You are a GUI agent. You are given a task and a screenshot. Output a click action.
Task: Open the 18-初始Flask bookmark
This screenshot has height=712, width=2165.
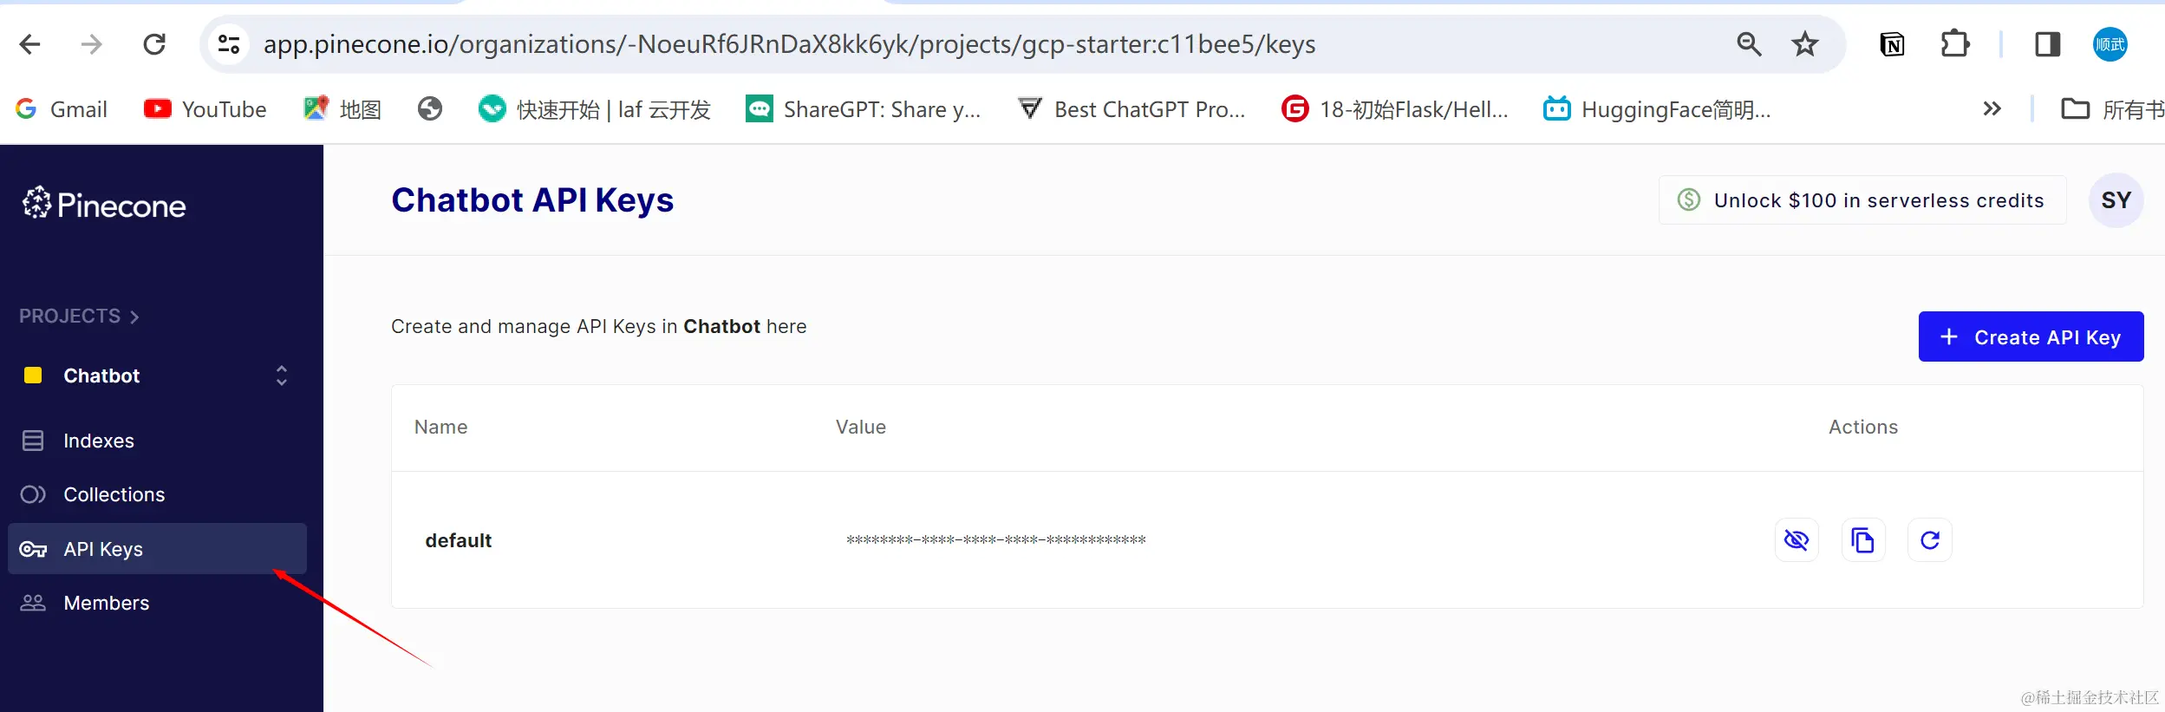(1395, 109)
